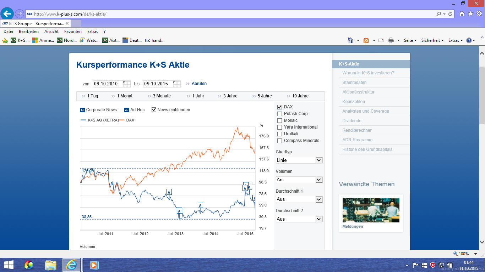
Task: Open the media player taskbar icon
Action: coord(94,265)
